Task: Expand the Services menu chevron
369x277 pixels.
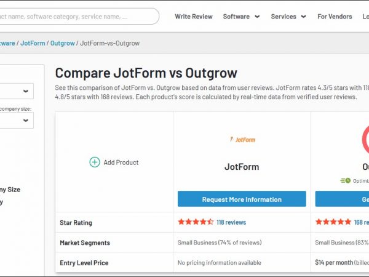Action: coord(304,17)
